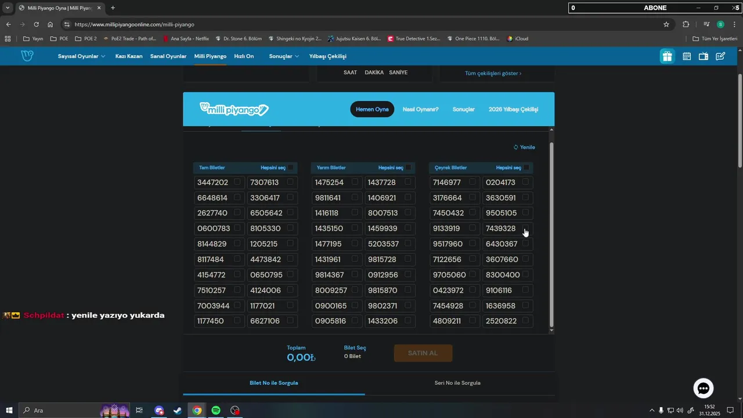Open the Yayın bookmark folder
Viewport: 743px width, 418px height.
click(33, 39)
